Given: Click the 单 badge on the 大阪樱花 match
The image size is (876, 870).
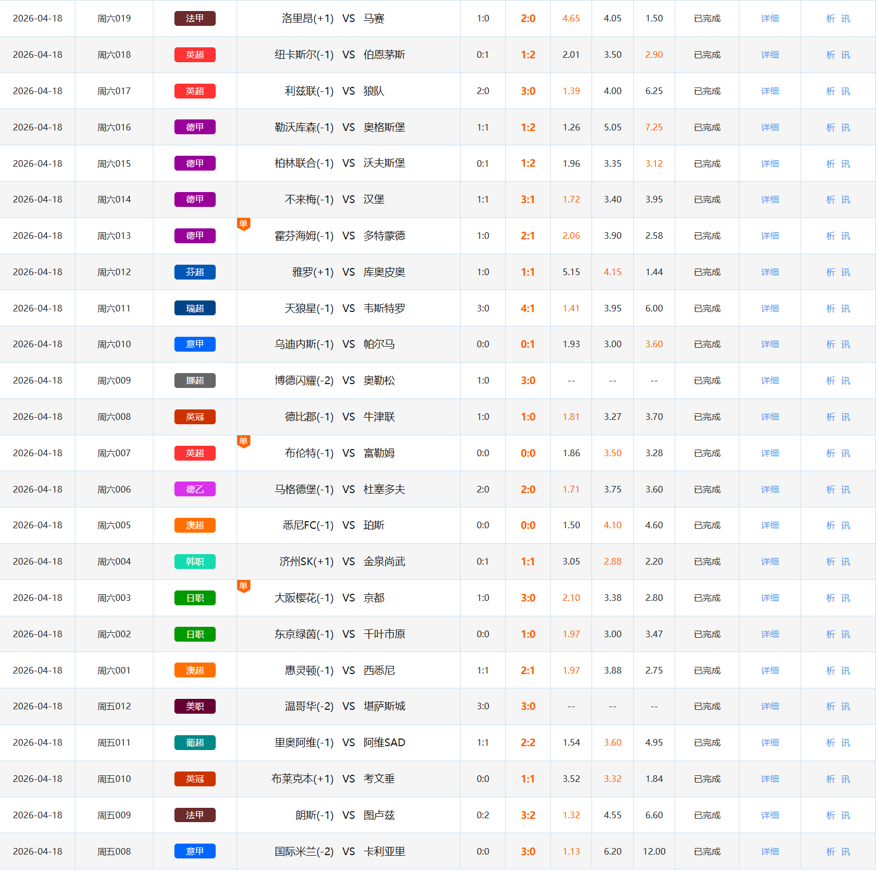Looking at the screenshot, I should (x=243, y=586).
